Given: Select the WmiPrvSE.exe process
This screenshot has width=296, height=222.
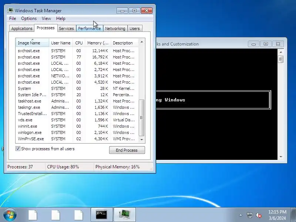Looking at the screenshot, I should pyautogui.click(x=77, y=139).
